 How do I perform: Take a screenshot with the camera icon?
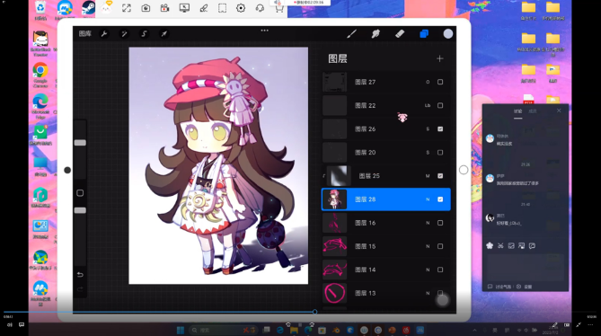pos(146,8)
